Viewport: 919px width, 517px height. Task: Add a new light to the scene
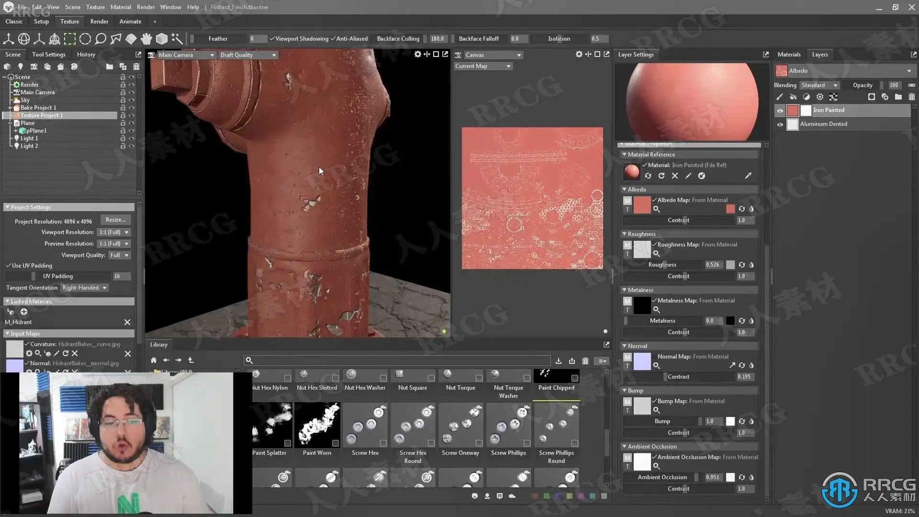click(20, 67)
